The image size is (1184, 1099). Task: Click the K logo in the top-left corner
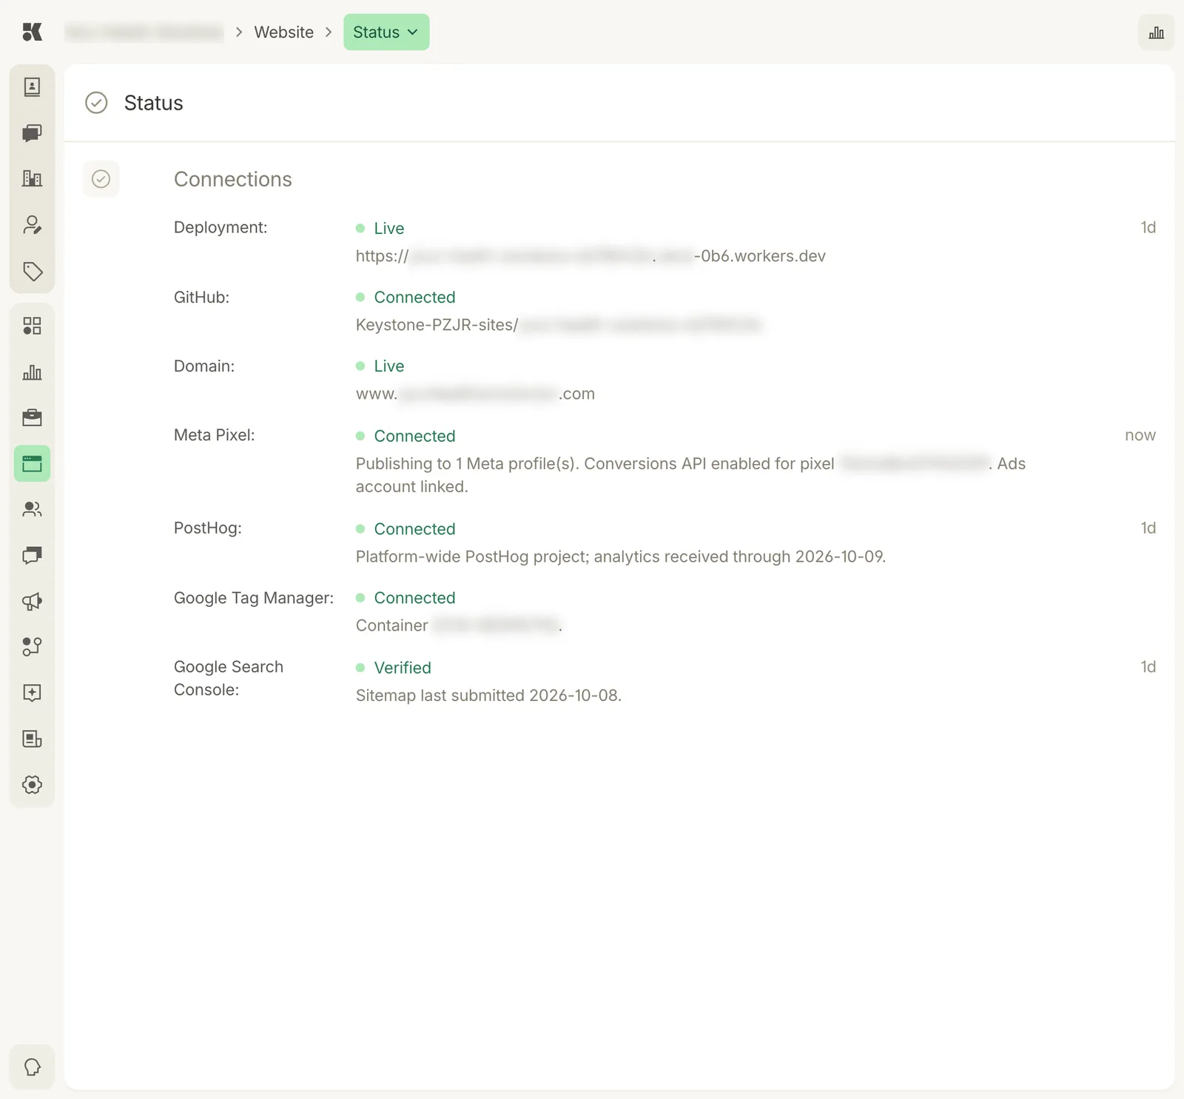click(32, 32)
